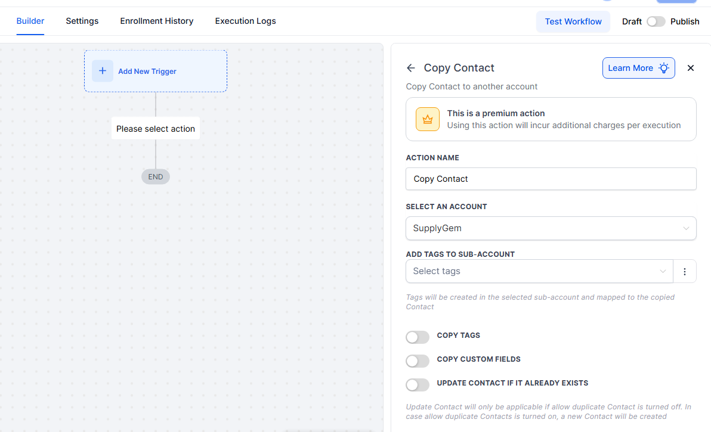The image size is (711, 432).
Task: Click the lightbulb icon in Learn More
Action: (663, 68)
